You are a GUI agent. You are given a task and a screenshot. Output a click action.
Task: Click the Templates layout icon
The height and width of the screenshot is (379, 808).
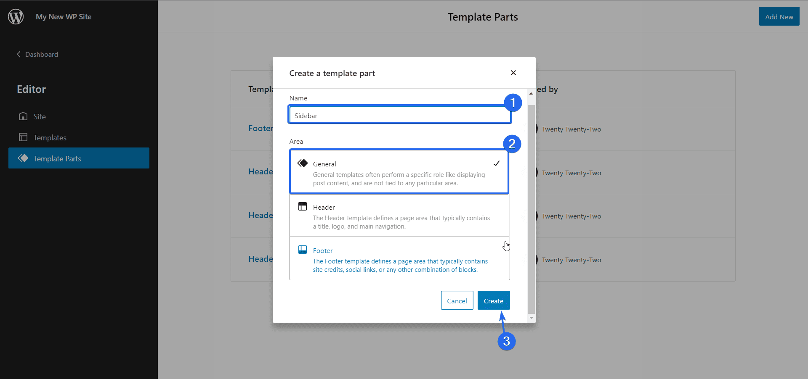pyautogui.click(x=23, y=137)
